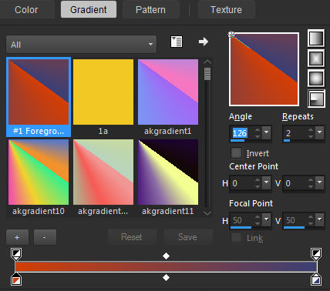
Task: Increase the Repeats value with spinner
Action: click(311, 130)
